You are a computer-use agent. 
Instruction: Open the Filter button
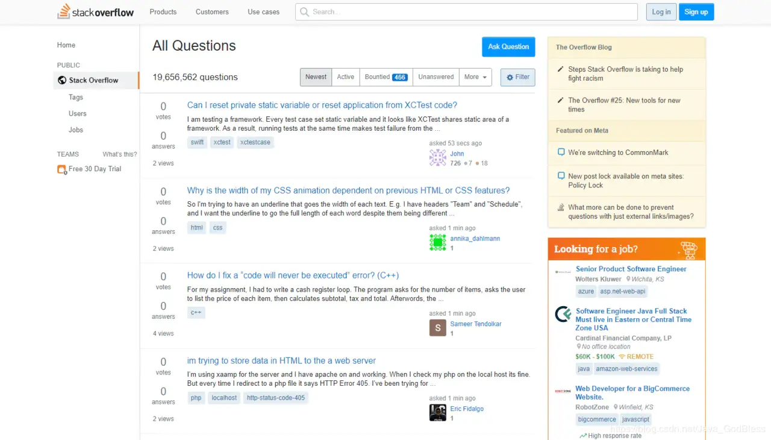(517, 77)
